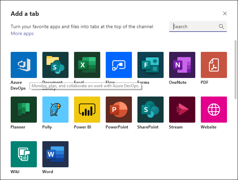
Task: Click the "PDF" label text
Action: click(205, 82)
